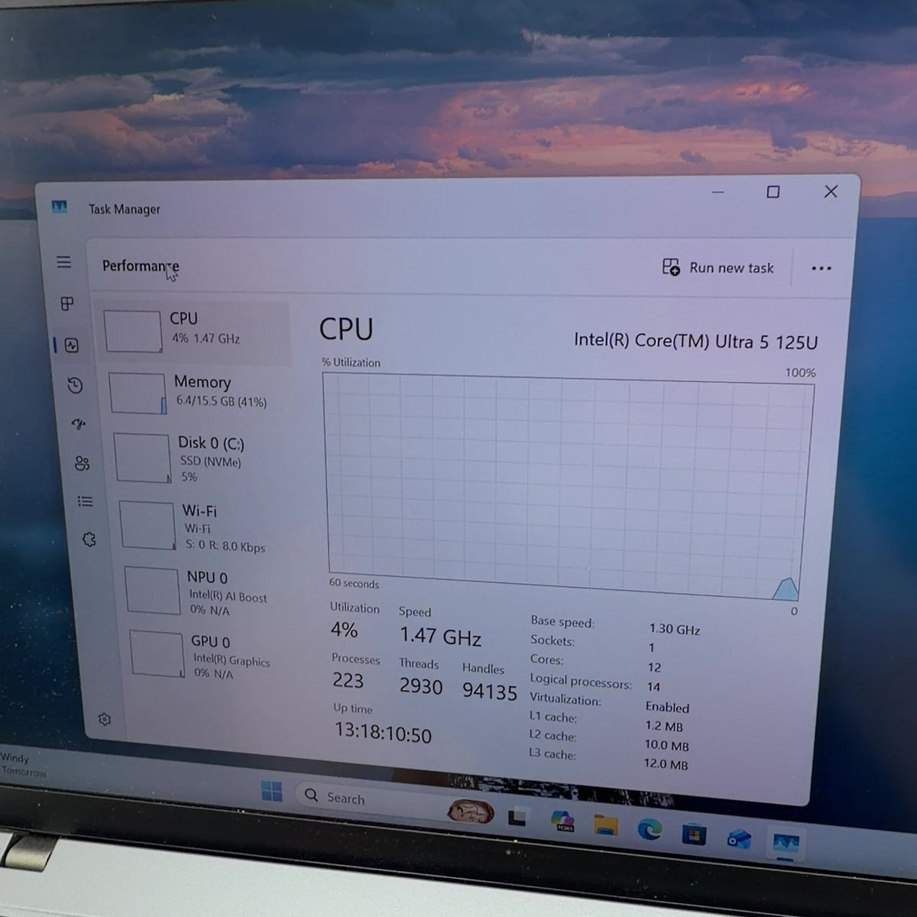Open the three-dot more options menu
Image resolution: width=917 pixels, height=917 pixels.
pyautogui.click(x=821, y=268)
